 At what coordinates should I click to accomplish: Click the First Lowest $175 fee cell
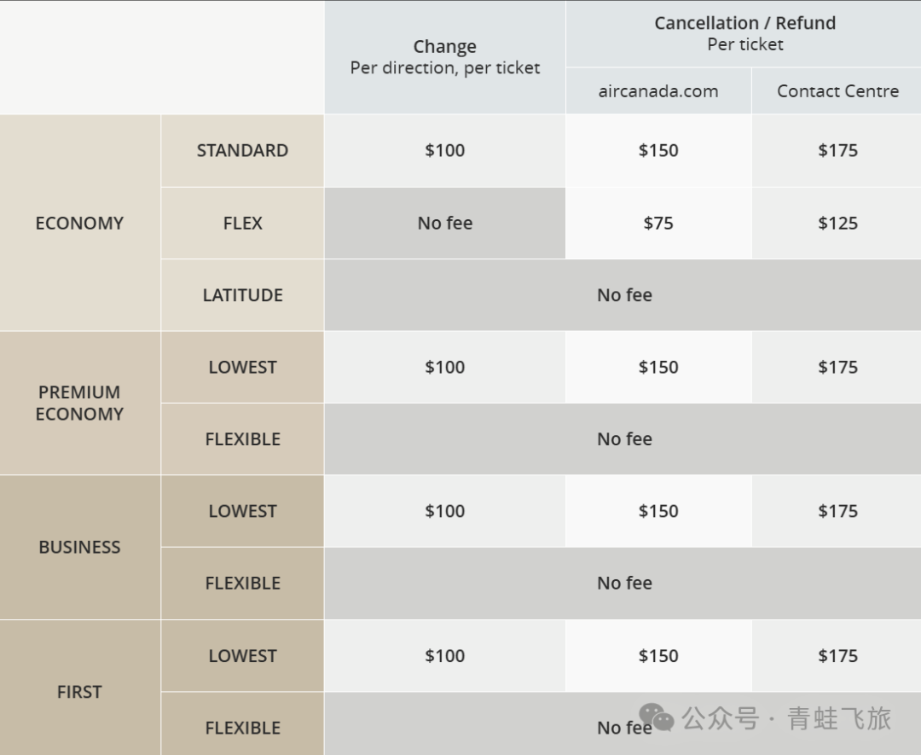[x=837, y=656]
